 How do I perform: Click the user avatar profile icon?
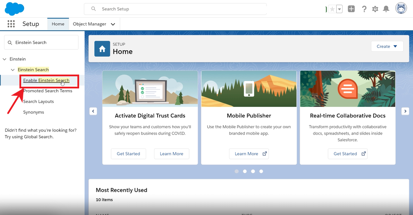click(x=401, y=9)
